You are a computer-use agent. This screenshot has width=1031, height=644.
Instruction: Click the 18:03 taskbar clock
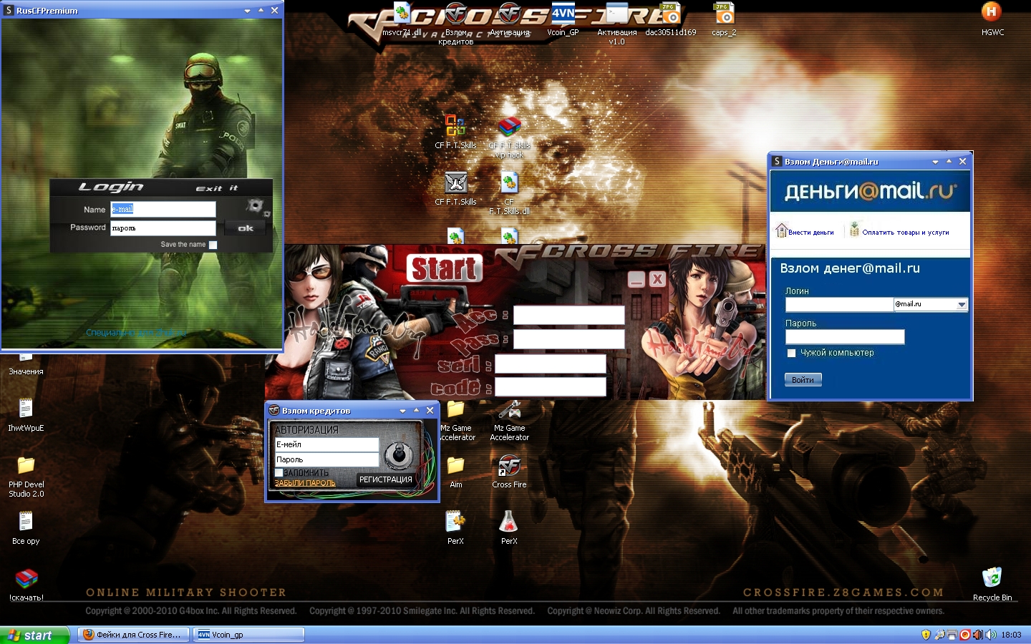(1012, 635)
